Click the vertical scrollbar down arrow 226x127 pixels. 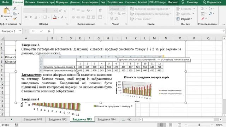(x=224, y=115)
